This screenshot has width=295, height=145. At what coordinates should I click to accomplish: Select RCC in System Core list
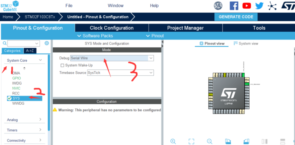(16, 93)
